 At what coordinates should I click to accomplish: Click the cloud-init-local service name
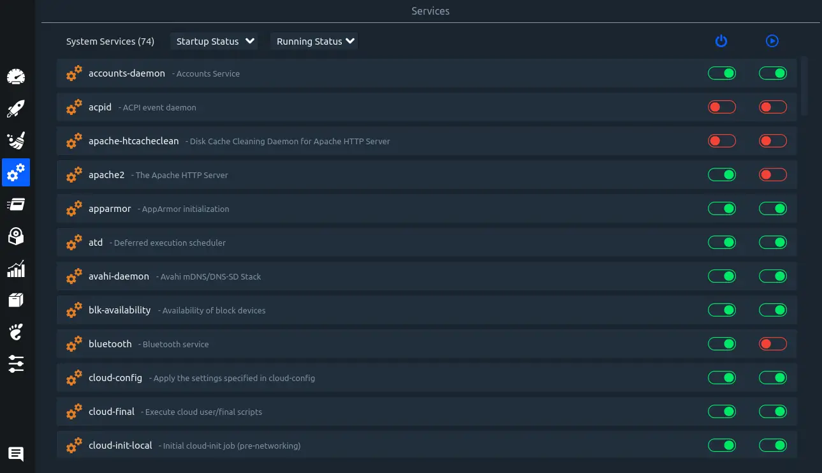121,446
